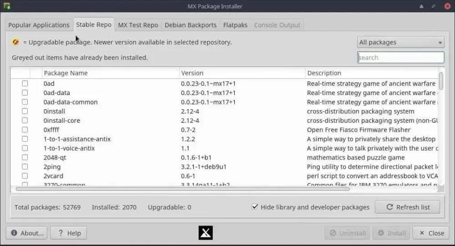
Task: Click the MX Linux logo at bottom
Action: point(206,233)
